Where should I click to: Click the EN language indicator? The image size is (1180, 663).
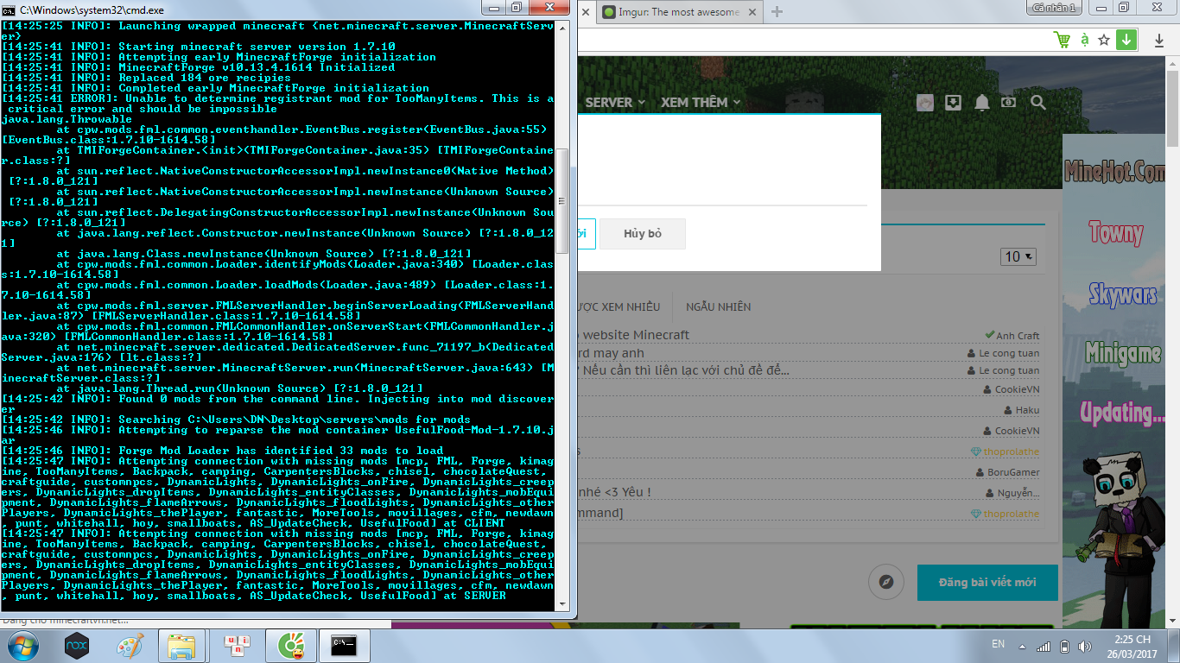[x=998, y=644]
